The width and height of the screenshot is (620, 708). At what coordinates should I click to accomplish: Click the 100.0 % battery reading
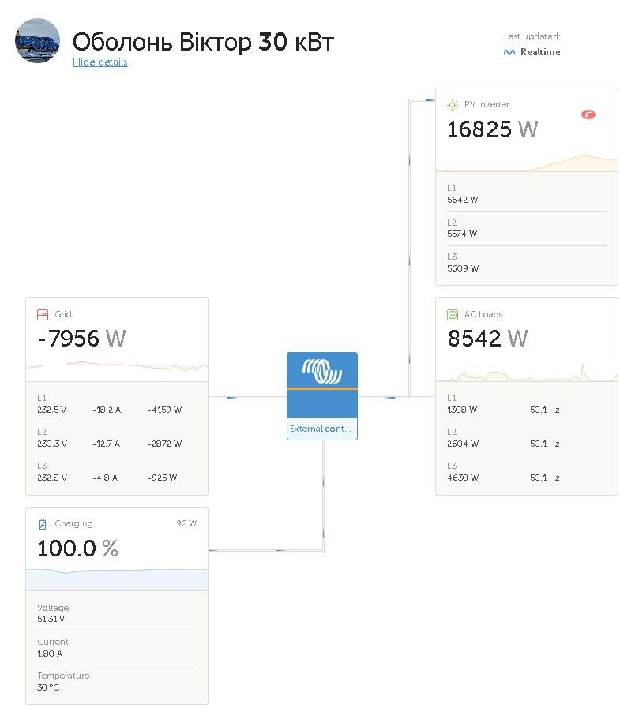point(77,549)
